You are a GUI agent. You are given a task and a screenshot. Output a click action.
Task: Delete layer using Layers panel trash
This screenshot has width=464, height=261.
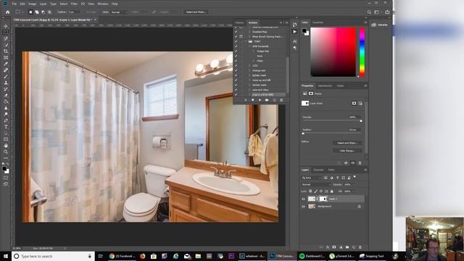click(360, 247)
